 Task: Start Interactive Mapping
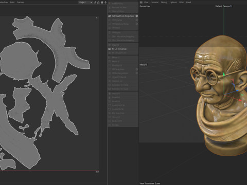(x=123, y=36)
